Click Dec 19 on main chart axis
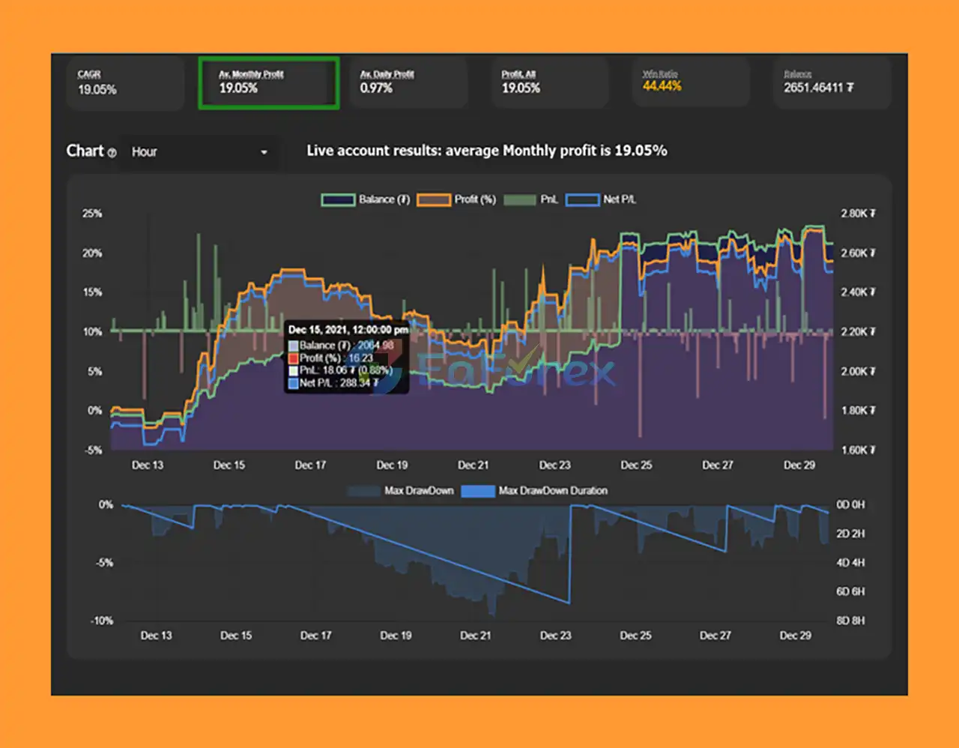This screenshot has height=748, width=959. tap(392, 465)
